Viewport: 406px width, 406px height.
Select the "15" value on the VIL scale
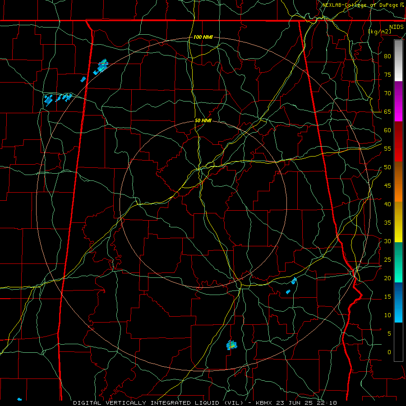(x=388, y=297)
